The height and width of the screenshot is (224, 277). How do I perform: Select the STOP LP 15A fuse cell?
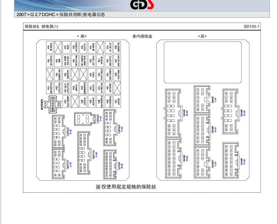click(109, 47)
